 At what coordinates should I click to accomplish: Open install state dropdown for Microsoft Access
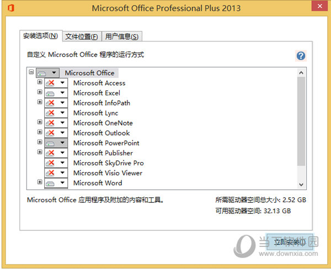coord(56,83)
